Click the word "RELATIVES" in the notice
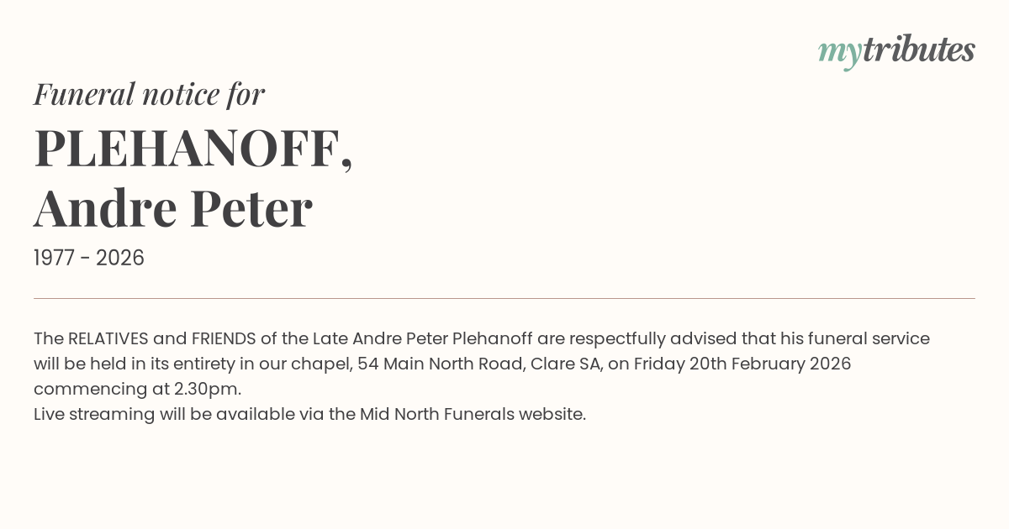1009x529 pixels. [x=108, y=338]
